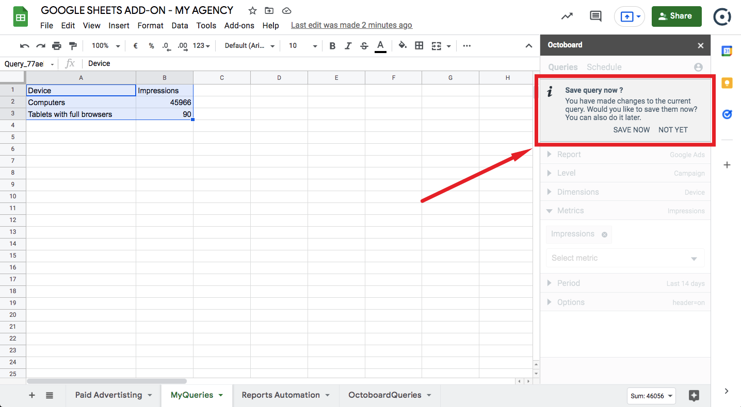Toggle bold formatting
741x407 pixels.
click(x=332, y=46)
